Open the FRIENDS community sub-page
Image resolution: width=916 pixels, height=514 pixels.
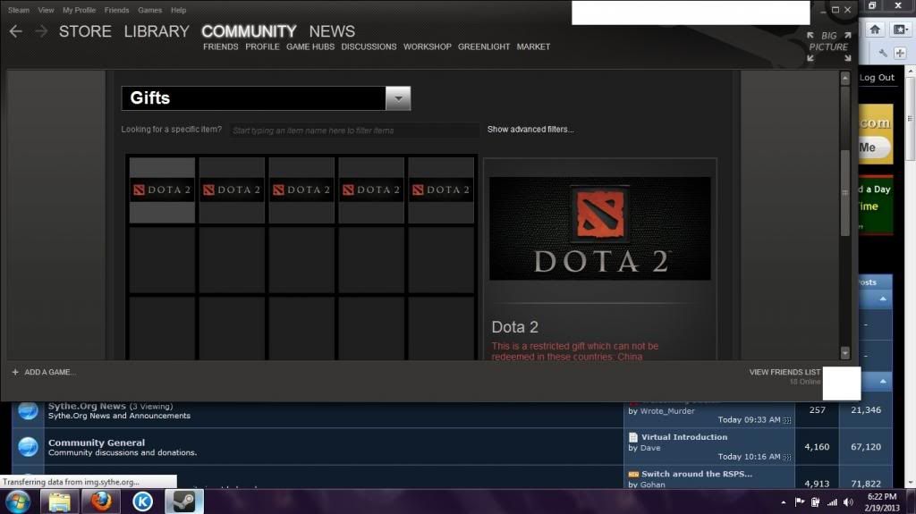pyautogui.click(x=220, y=46)
